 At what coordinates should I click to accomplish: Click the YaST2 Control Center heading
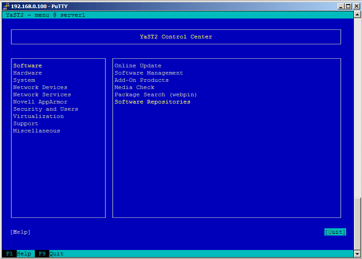(x=176, y=37)
